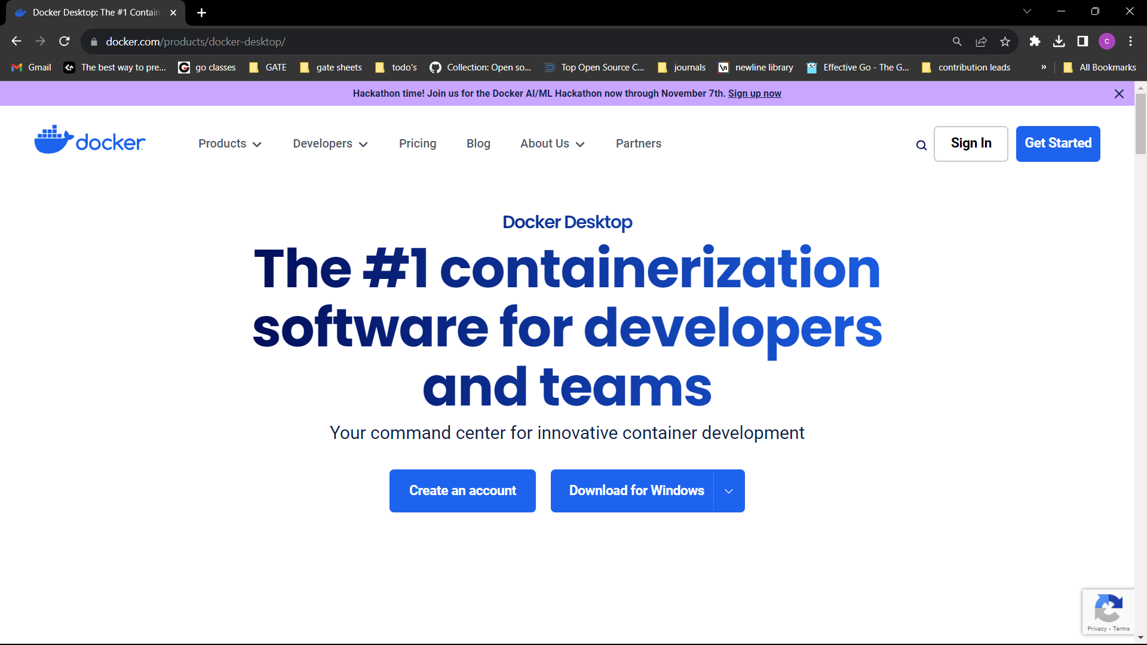Image resolution: width=1147 pixels, height=645 pixels.
Task: Click the share icon in the address bar
Action: point(982,41)
